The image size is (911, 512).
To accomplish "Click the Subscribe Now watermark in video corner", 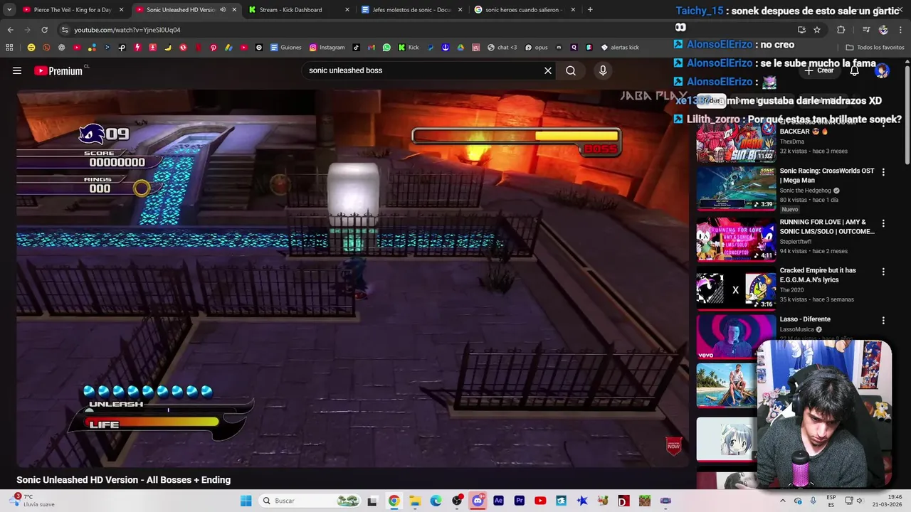I will (x=673, y=446).
